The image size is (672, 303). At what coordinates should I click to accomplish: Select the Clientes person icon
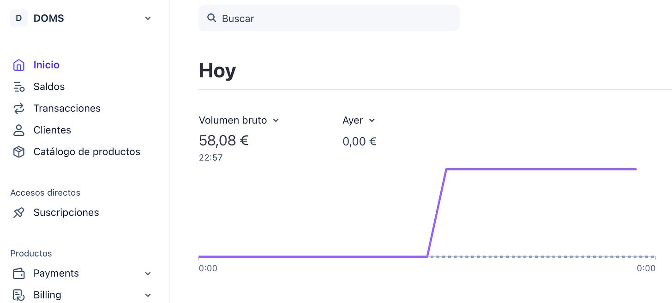pyautogui.click(x=18, y=130)
